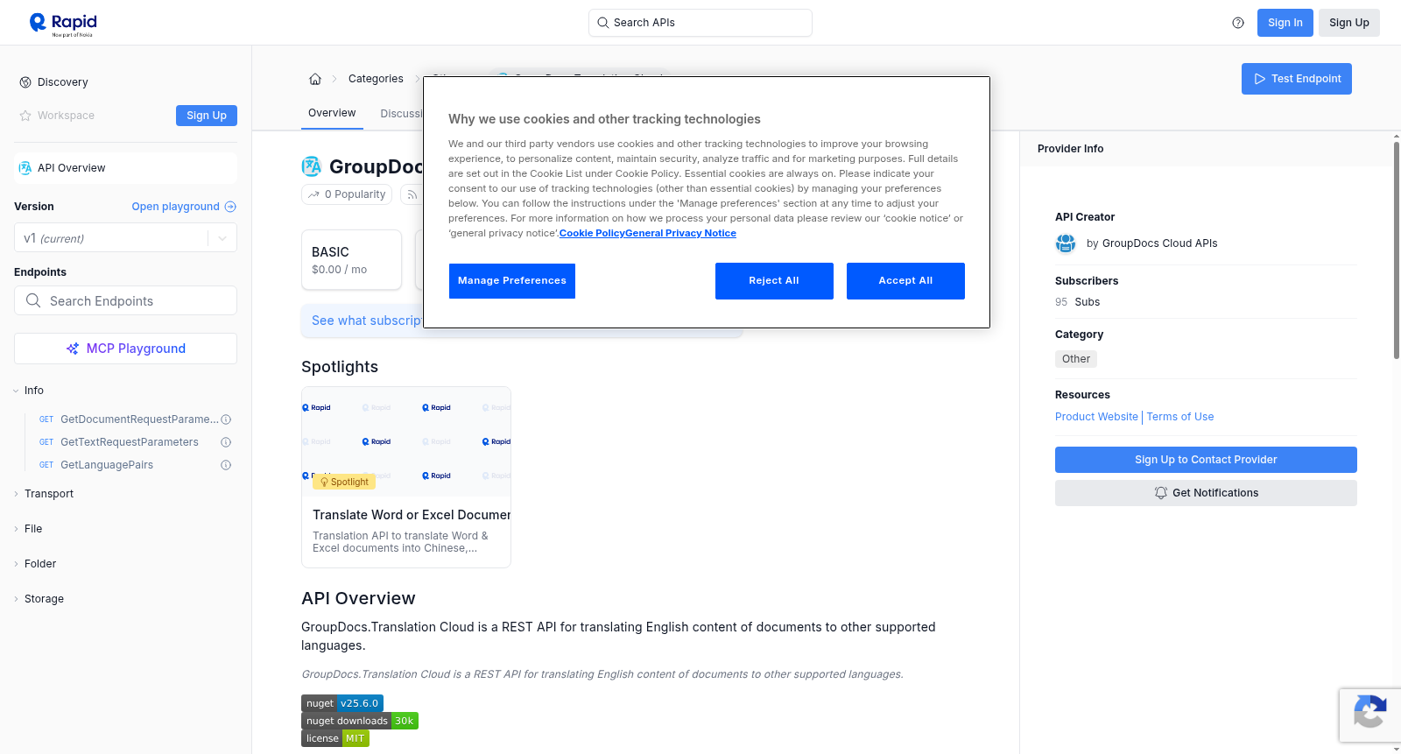This screenshot has width=1401, height=754.
Task: Click Accept All cookies button
Action: tap(905, 281)
